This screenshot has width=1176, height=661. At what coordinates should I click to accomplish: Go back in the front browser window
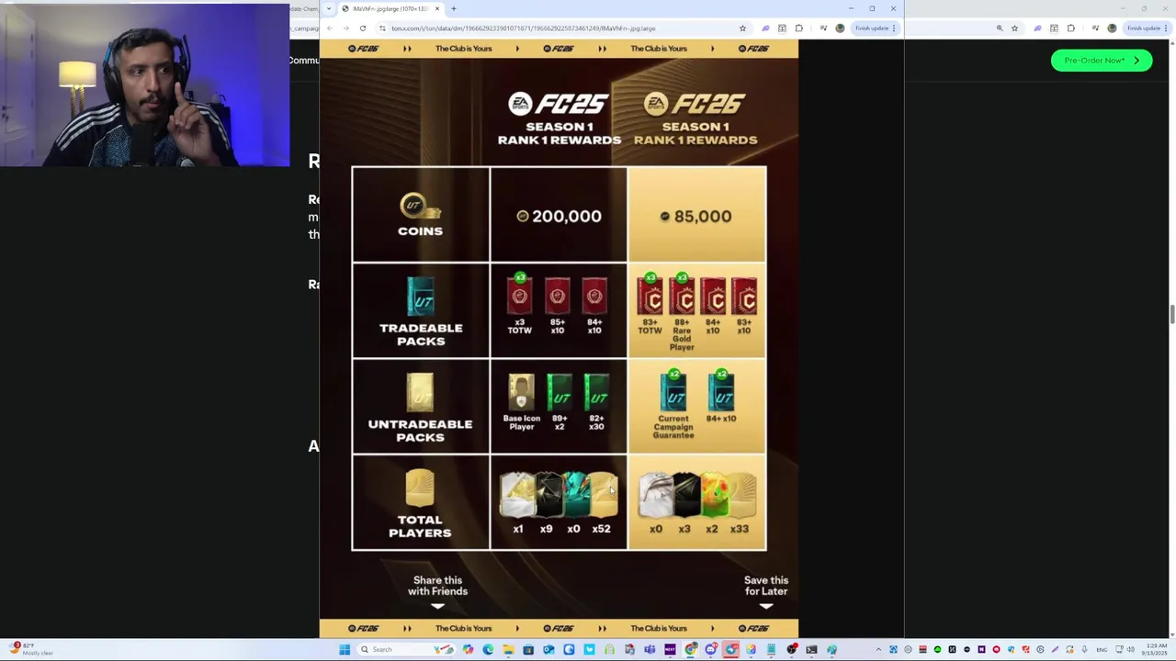[330, 28]
